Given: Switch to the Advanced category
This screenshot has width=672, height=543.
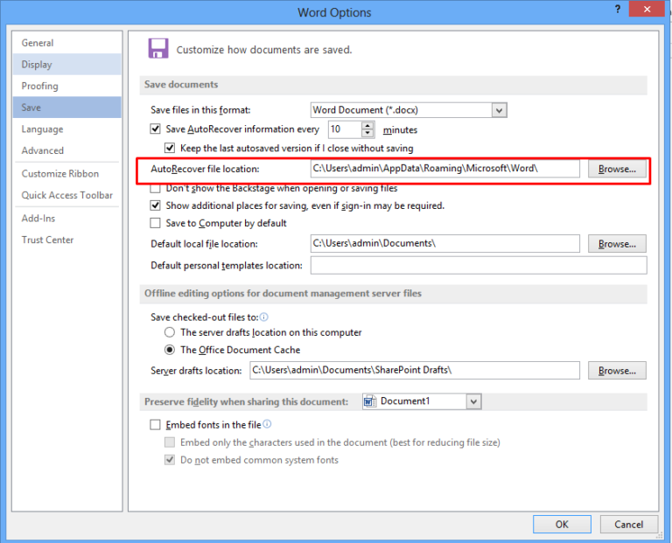Looking at the screenshot, I should [x=43, y=150].
